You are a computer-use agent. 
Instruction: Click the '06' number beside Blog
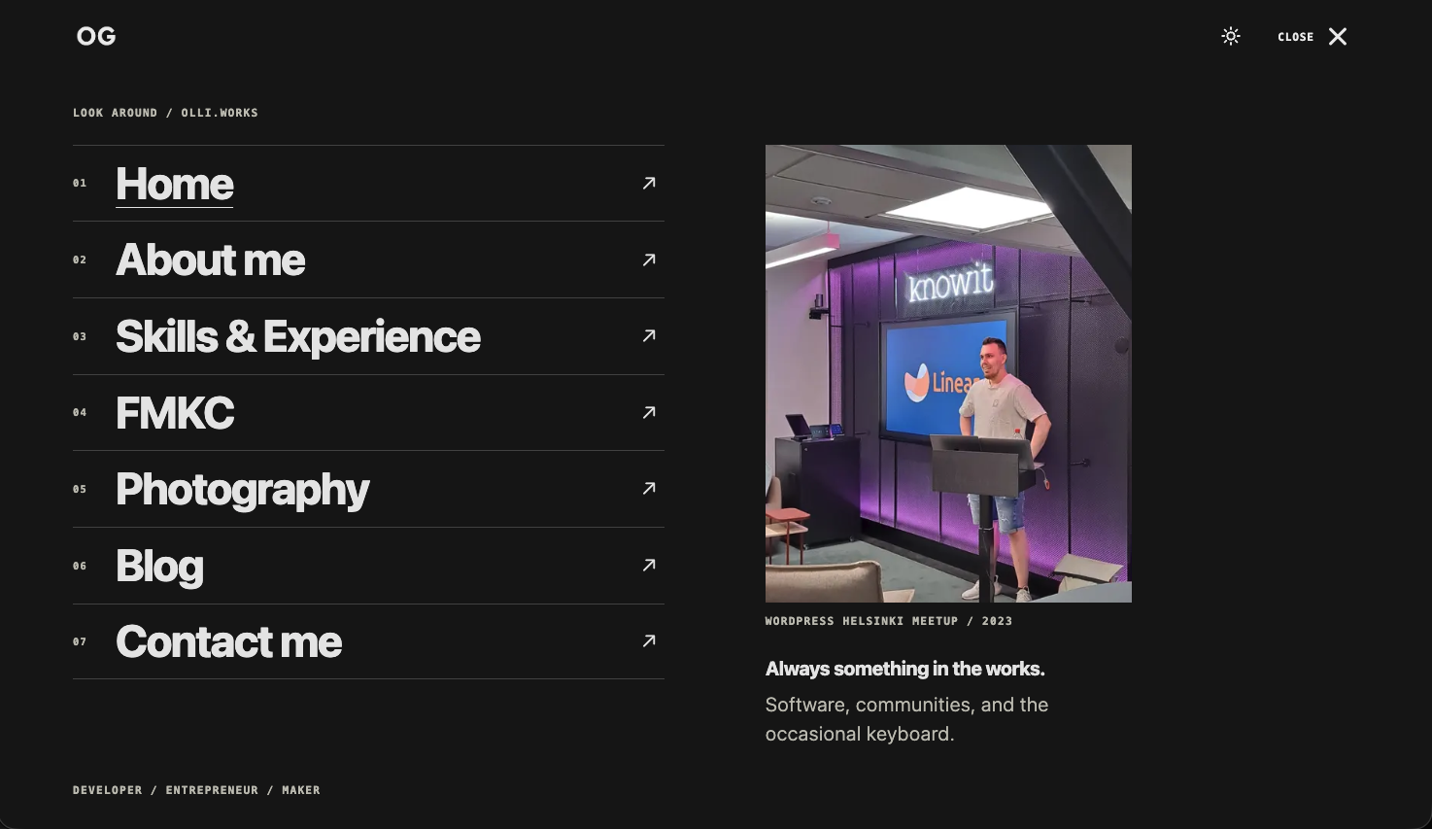(80, 566)
